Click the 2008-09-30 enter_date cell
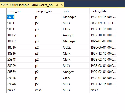 [103, 23]
